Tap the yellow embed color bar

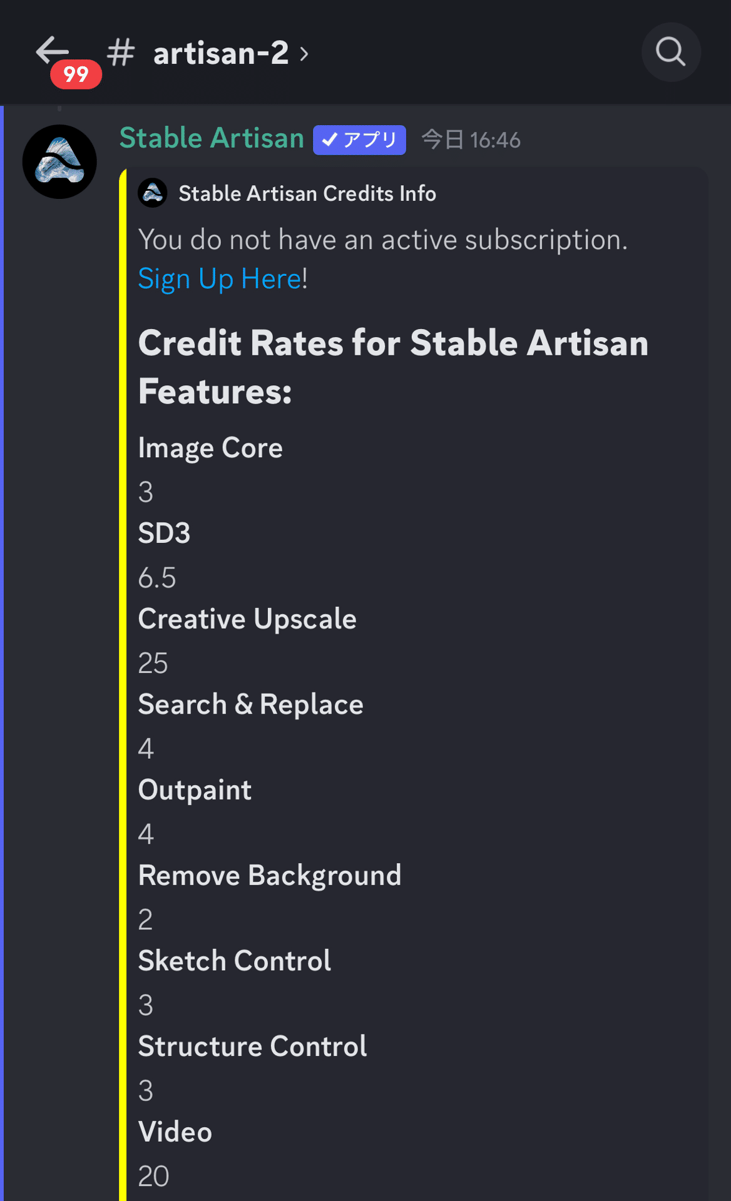(123, 685)
